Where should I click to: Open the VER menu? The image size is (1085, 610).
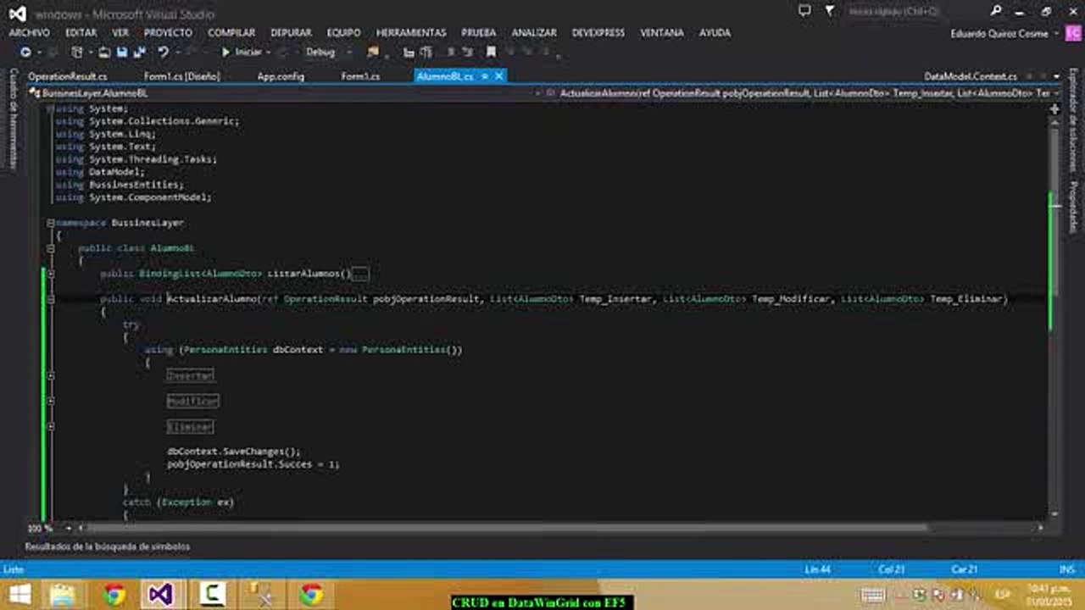point(120,33)
